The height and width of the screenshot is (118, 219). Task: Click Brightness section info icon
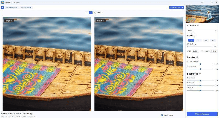tap(200, 74)
